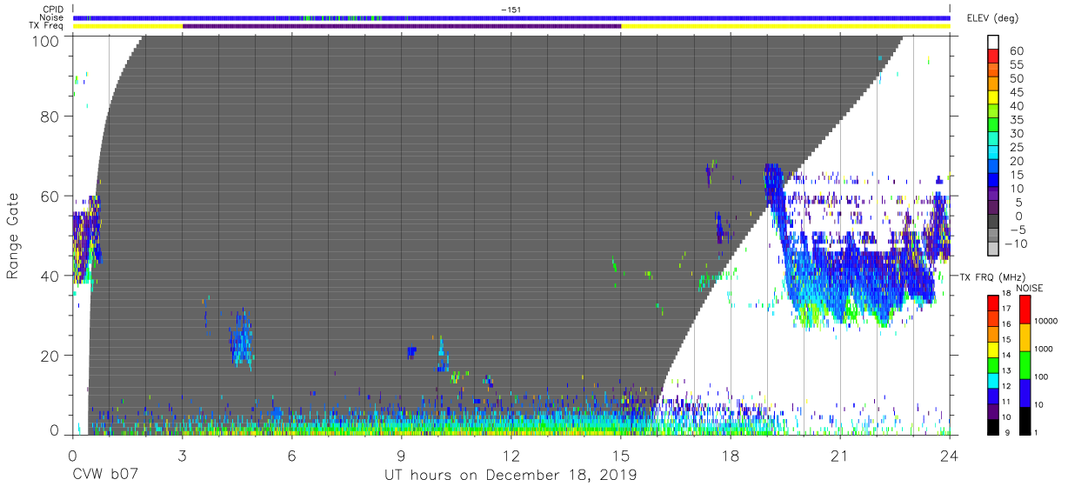The width and height of the screenshot is (1068, 493).
Task: Click the y-axis tick label '100'
Action: tap(44, 41)
